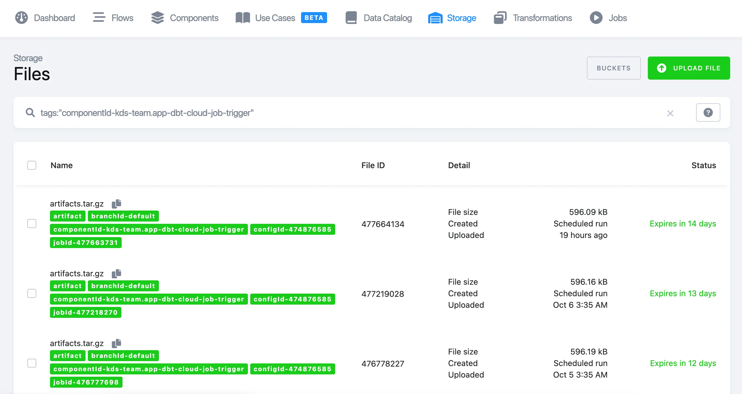Click 'Expires in 13 days' status
Screen dimensions: 742x394
683,293
